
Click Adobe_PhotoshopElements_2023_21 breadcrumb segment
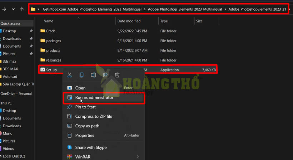point(257,9)
